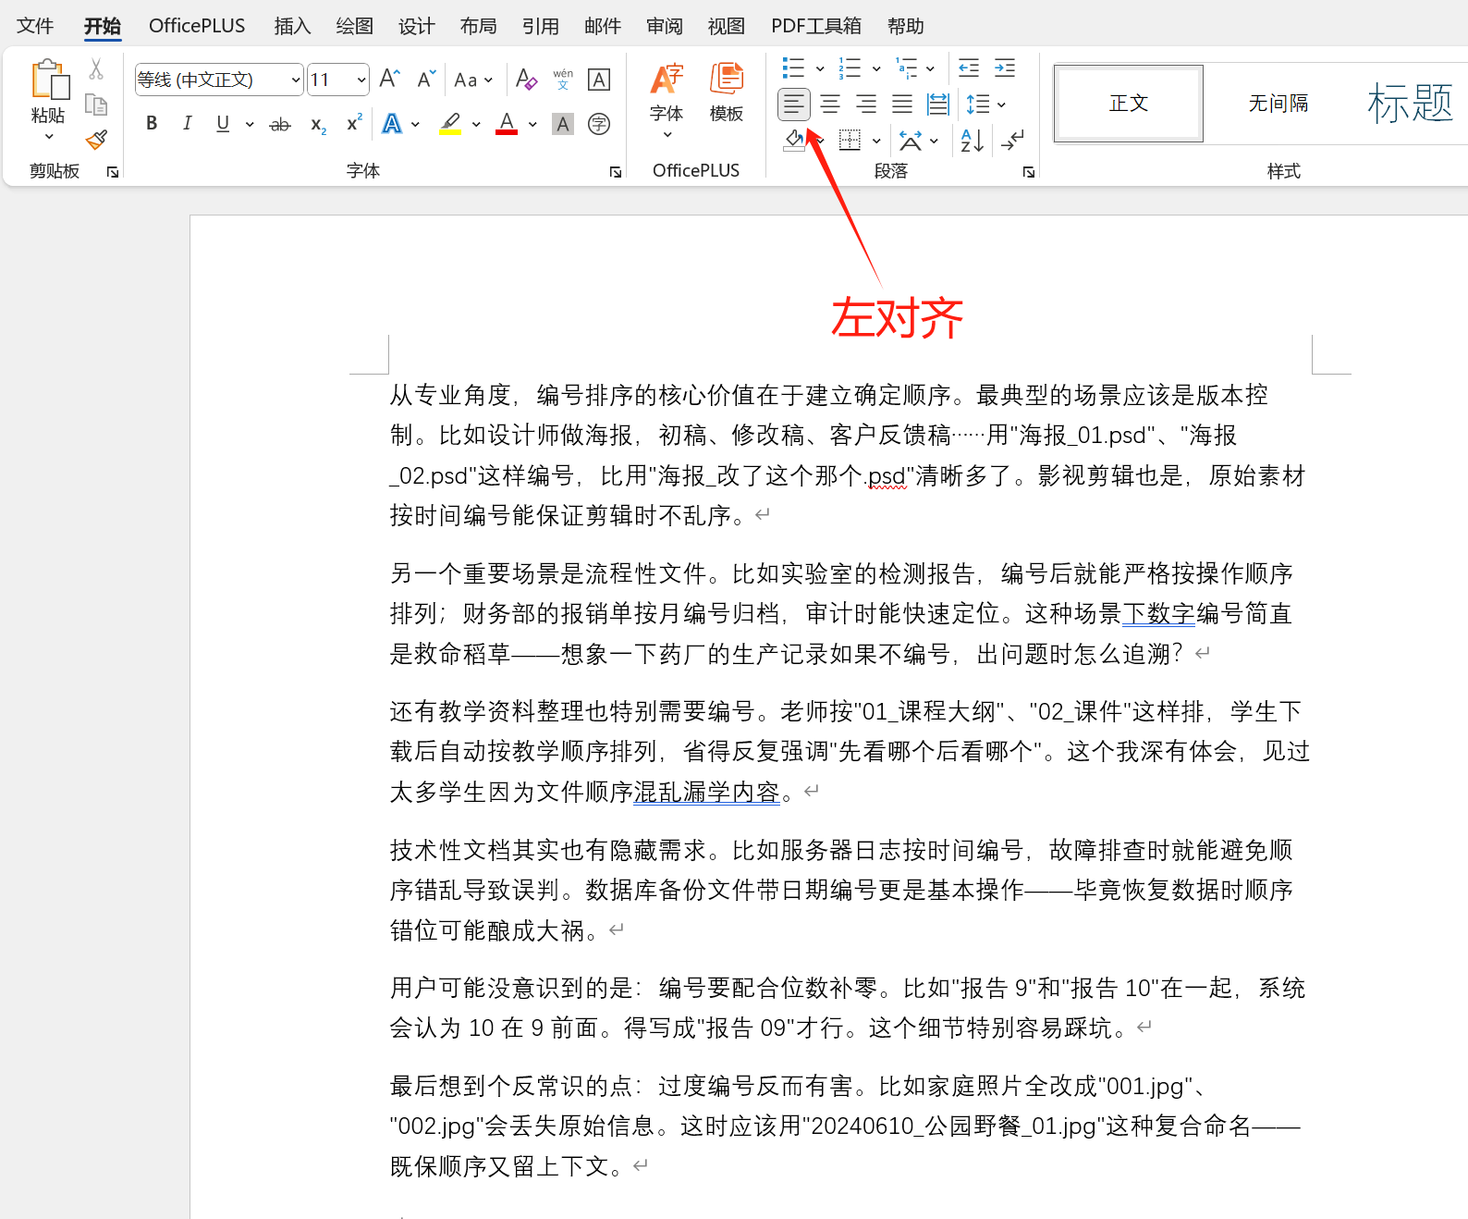1468x1219 pixels.
Task: Toggle subscript formatting
Action: click(318, 124)
